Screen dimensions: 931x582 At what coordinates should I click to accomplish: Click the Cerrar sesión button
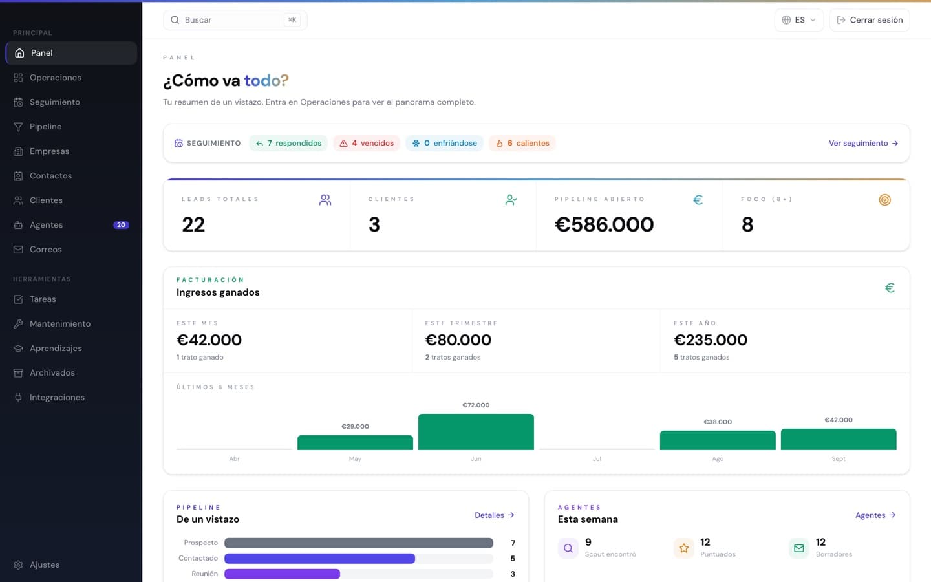point(870,20)
